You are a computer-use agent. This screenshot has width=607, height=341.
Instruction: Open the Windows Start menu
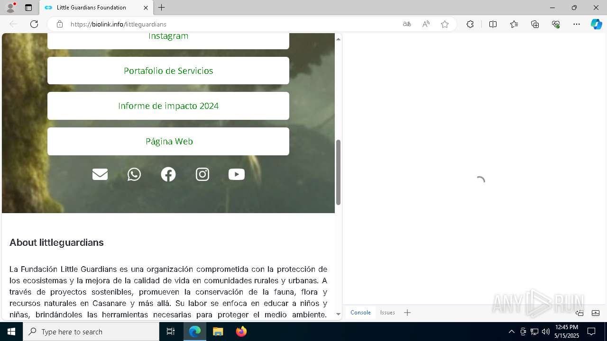click(11, 332)
